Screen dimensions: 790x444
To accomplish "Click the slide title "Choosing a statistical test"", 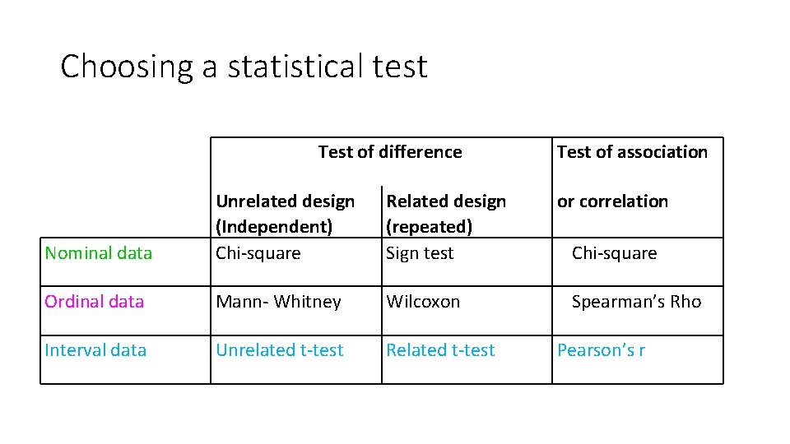I will click(x=244, y=66).
